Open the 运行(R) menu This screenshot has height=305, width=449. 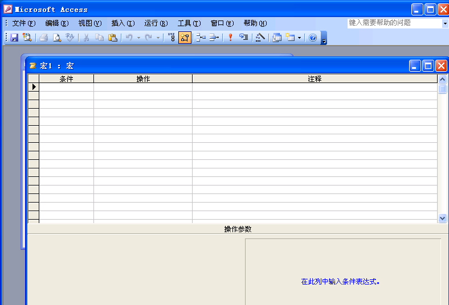point(156,23)
